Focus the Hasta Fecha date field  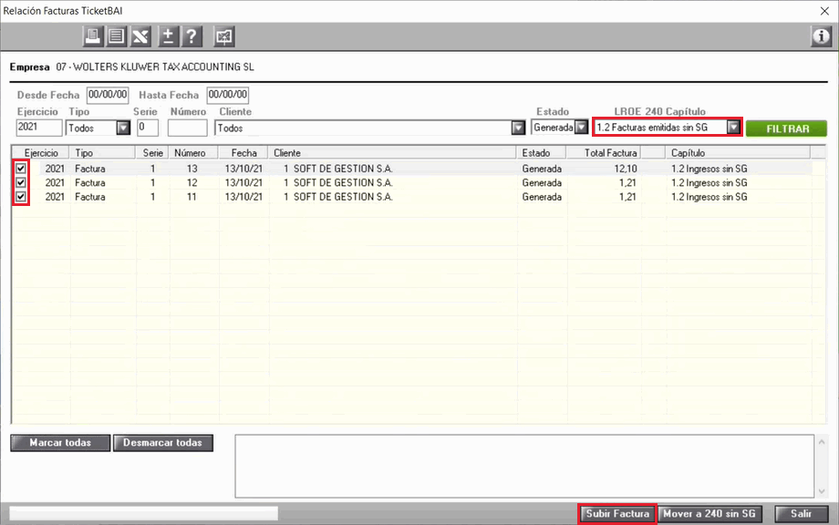[x=228, y=95]
